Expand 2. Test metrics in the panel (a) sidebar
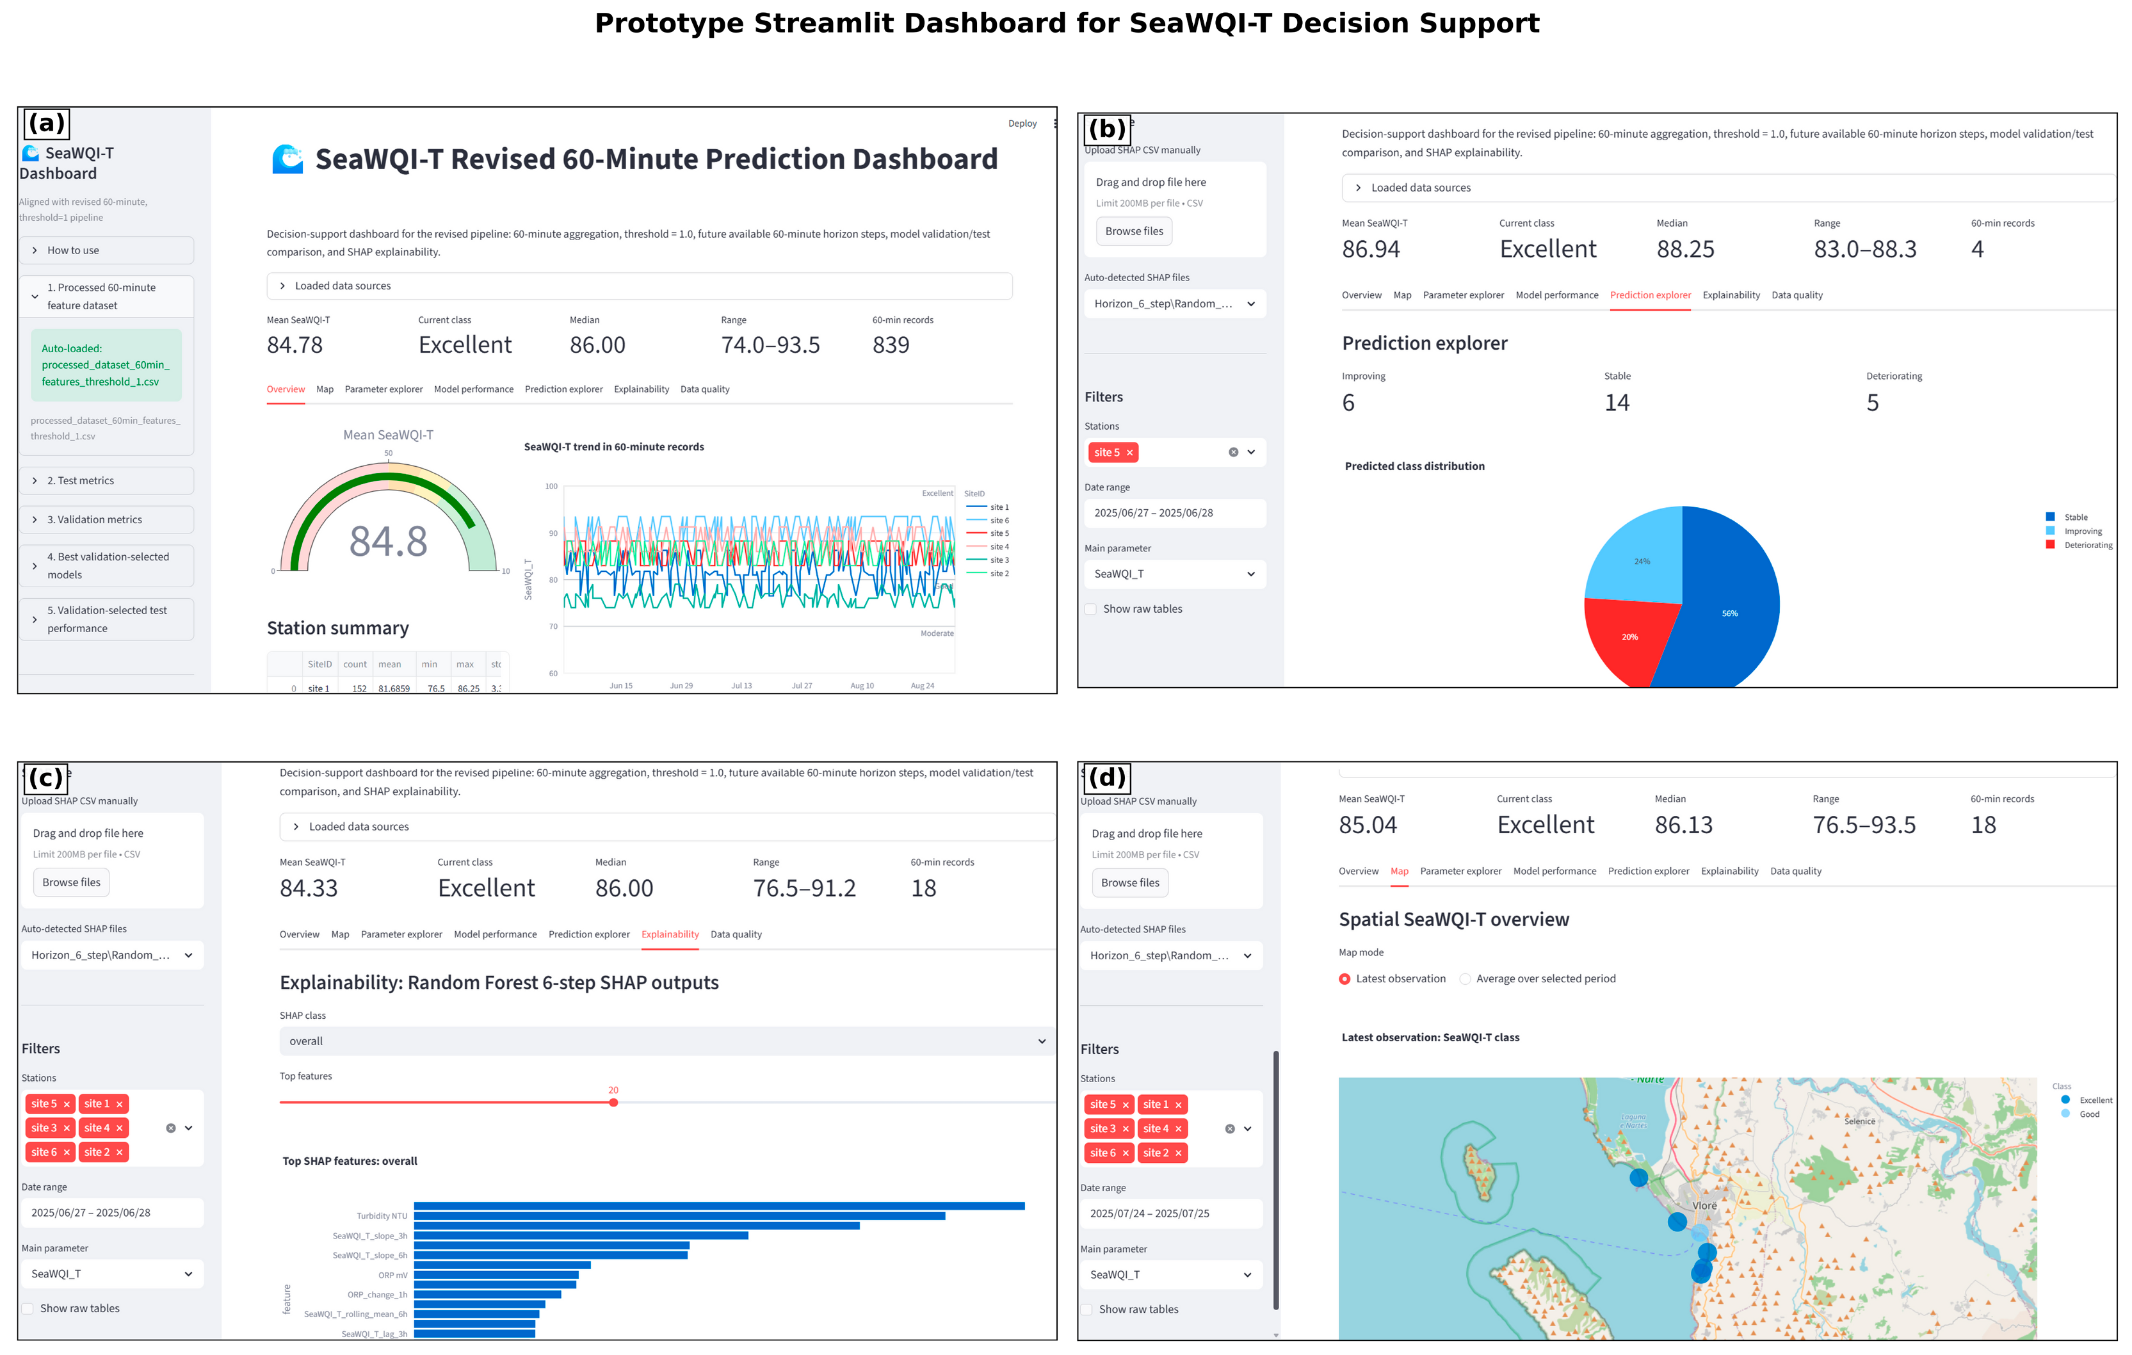This screenshot has height=1355, width=2132. 106,481
